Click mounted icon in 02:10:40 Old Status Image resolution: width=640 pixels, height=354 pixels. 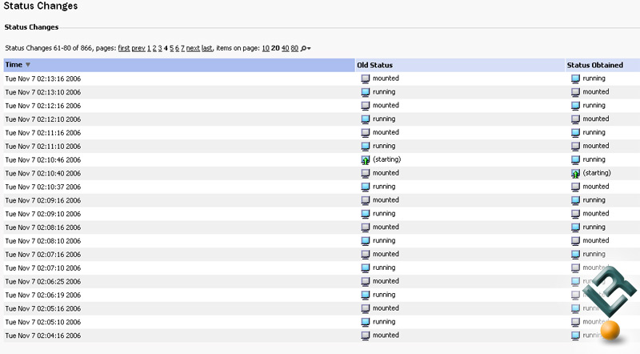tap(366, 173)
